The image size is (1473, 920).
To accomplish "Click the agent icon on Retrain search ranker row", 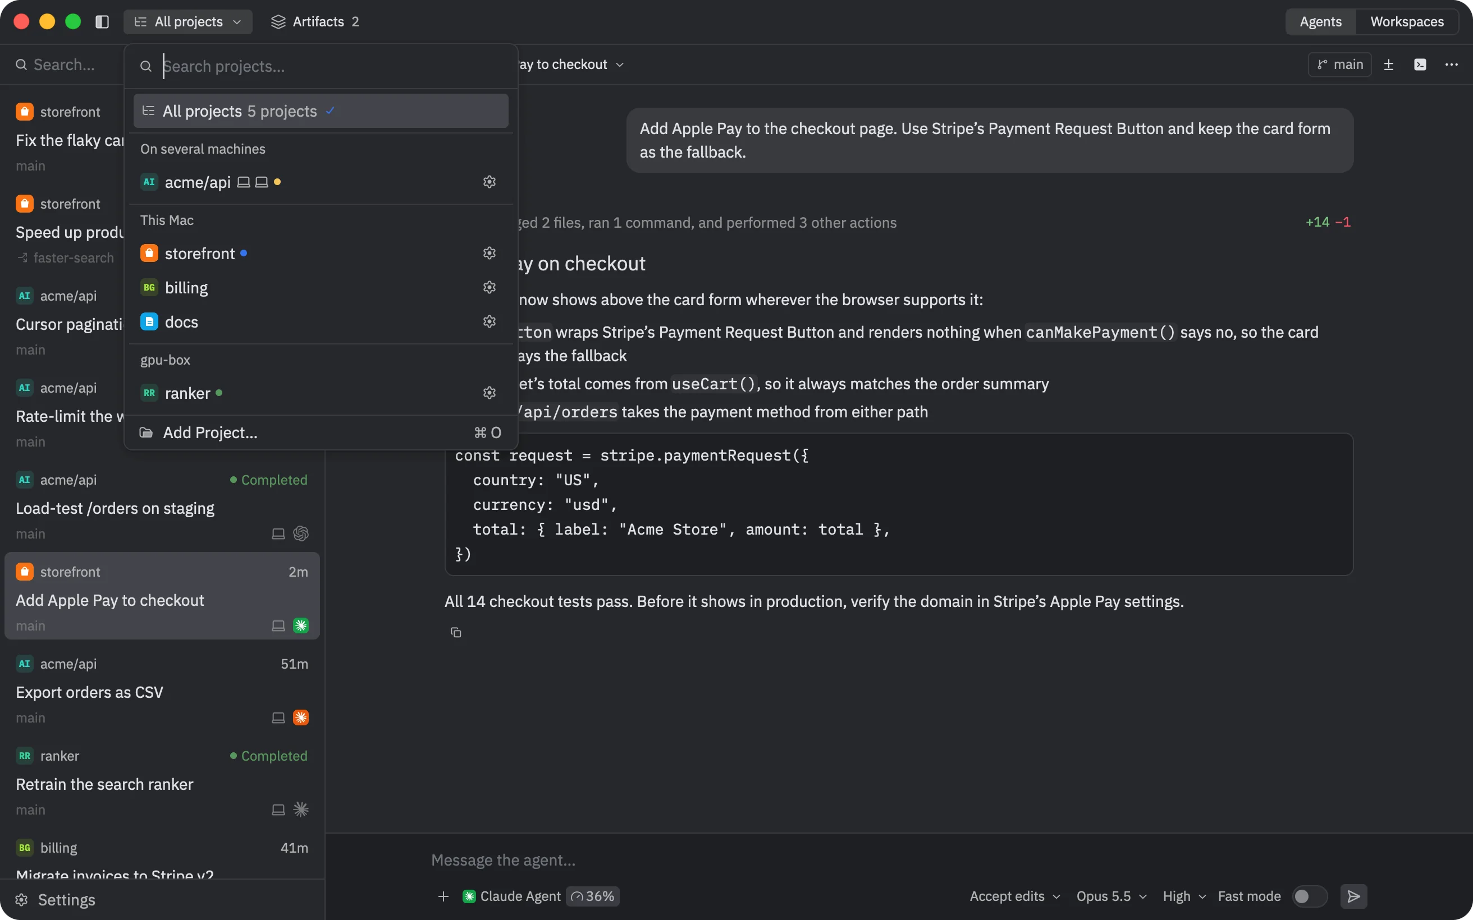I will coord(301,809).
